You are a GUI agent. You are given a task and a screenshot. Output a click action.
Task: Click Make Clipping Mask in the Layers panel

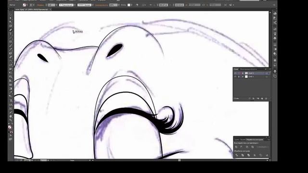[x=254, y=99]
